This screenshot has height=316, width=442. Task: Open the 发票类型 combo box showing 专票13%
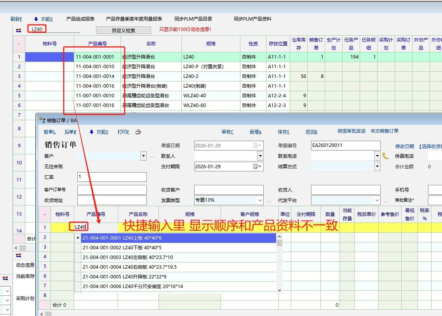click(260, 200)
